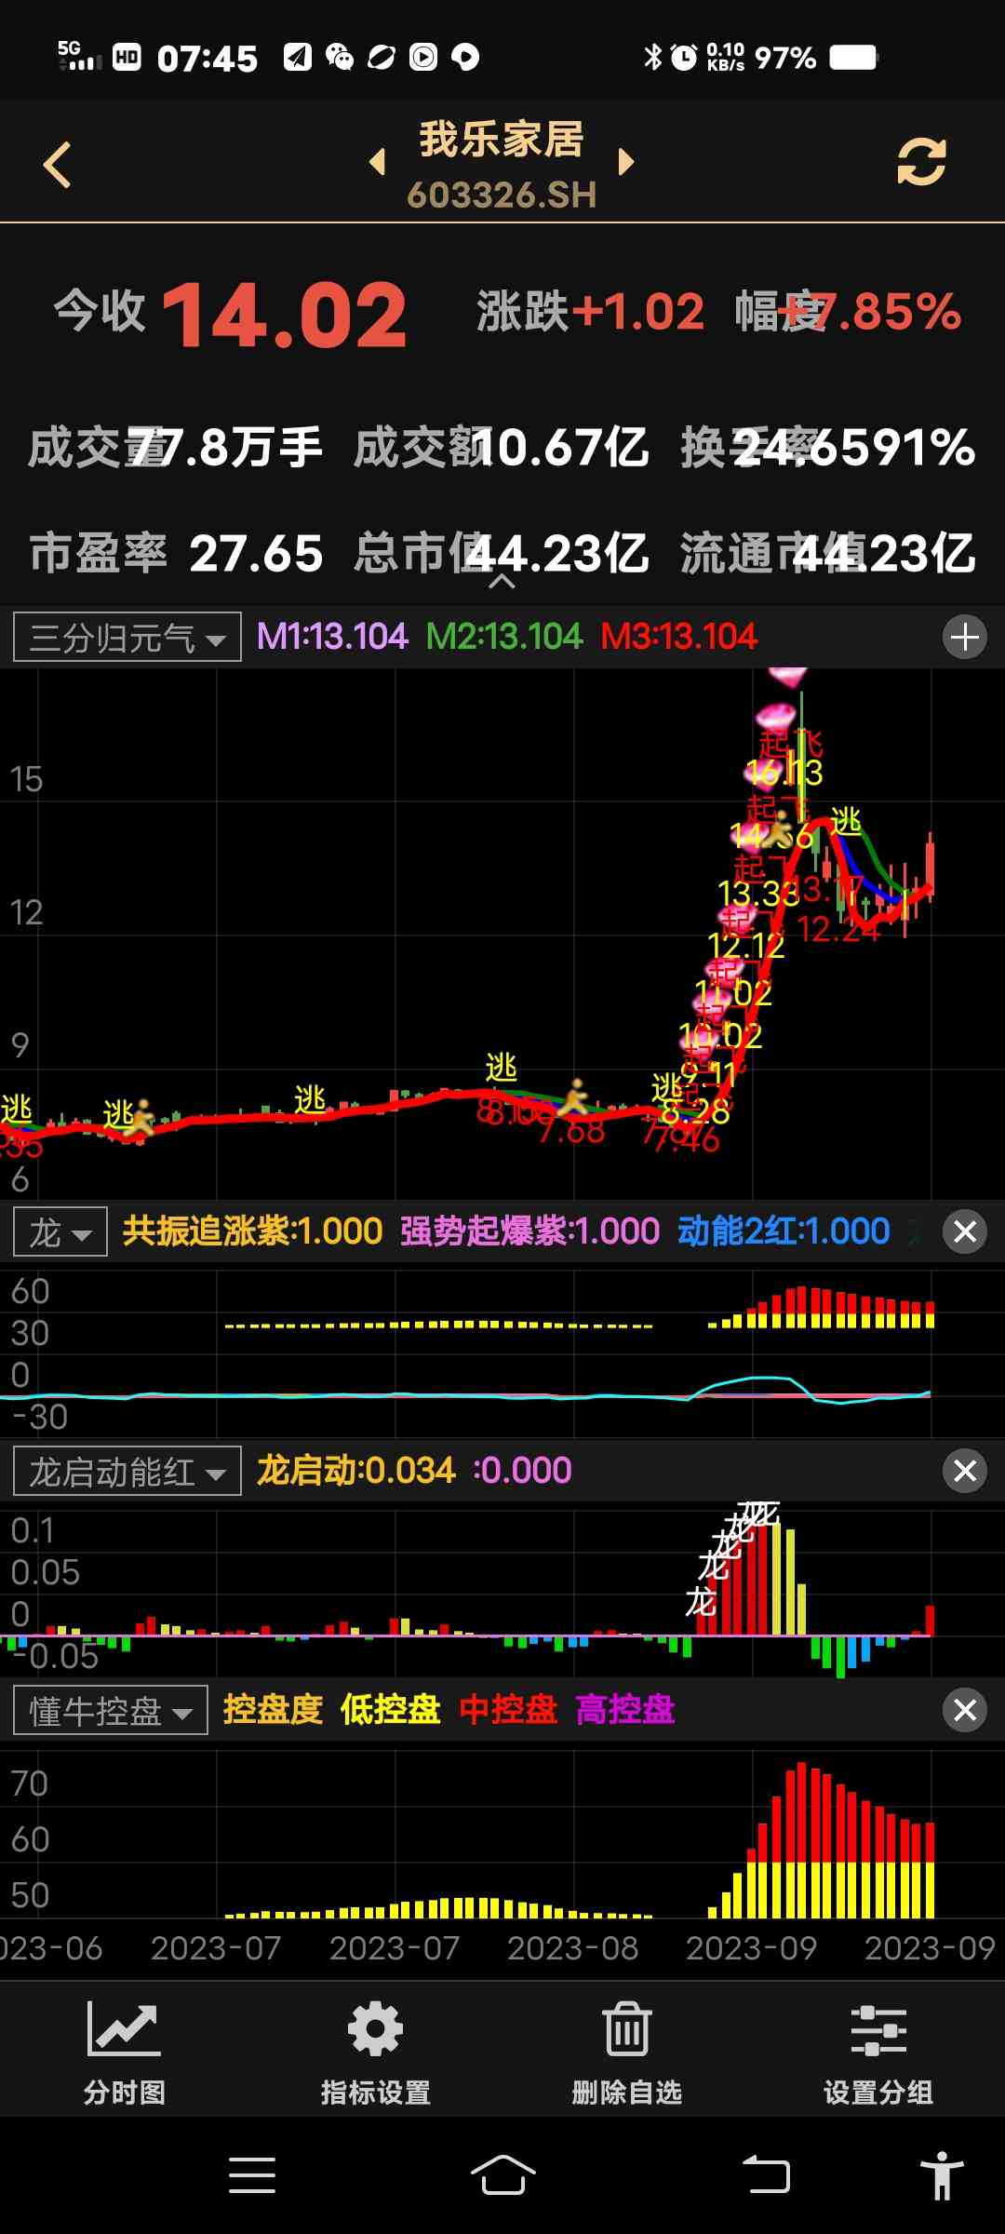Add a new indicator with the plus icon
The width and height of the screenshot is (1005, 2234).
point(965,638)
